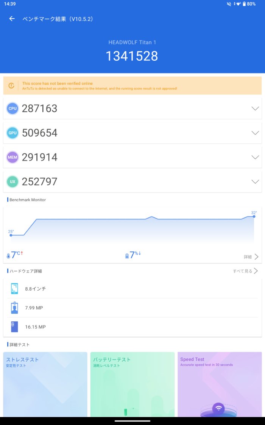Expand the UX score 252797 details
The height and width of the screenshot is (425, 265).
(x=255, y=182)
